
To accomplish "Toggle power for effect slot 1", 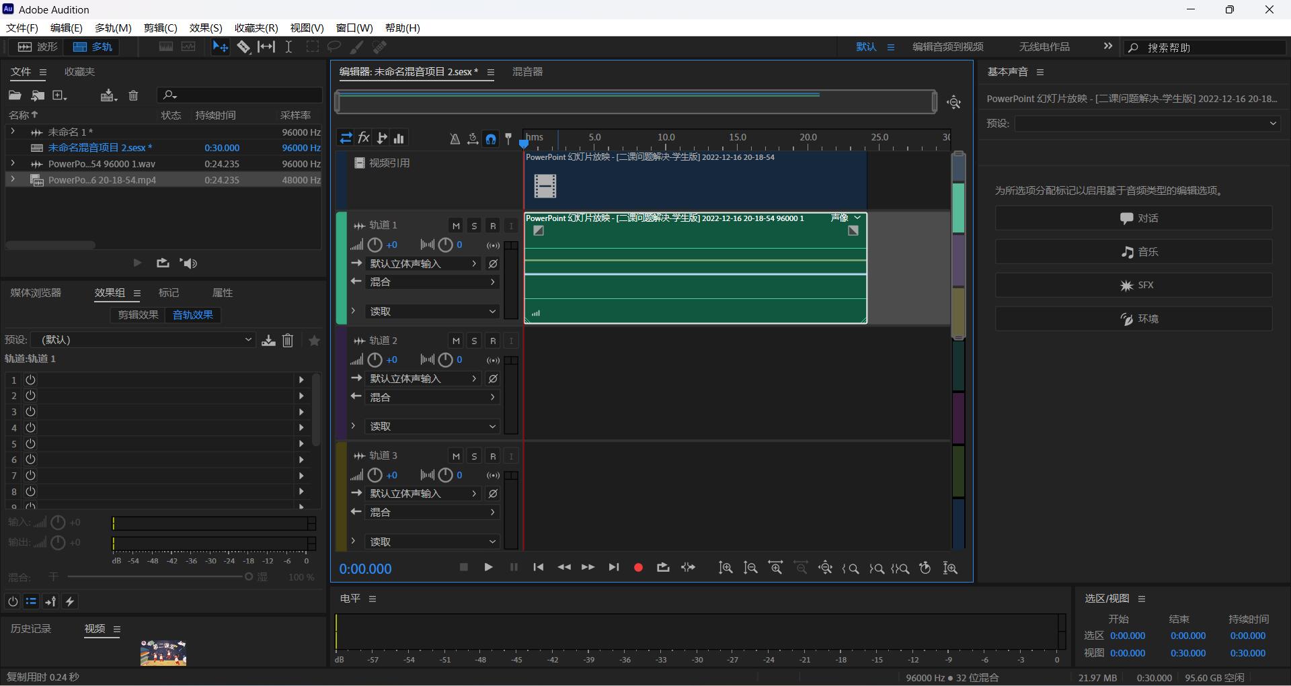I will (x=30, y=380).
